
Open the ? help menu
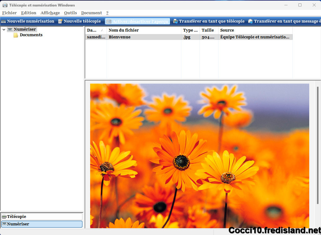point(107,13)
